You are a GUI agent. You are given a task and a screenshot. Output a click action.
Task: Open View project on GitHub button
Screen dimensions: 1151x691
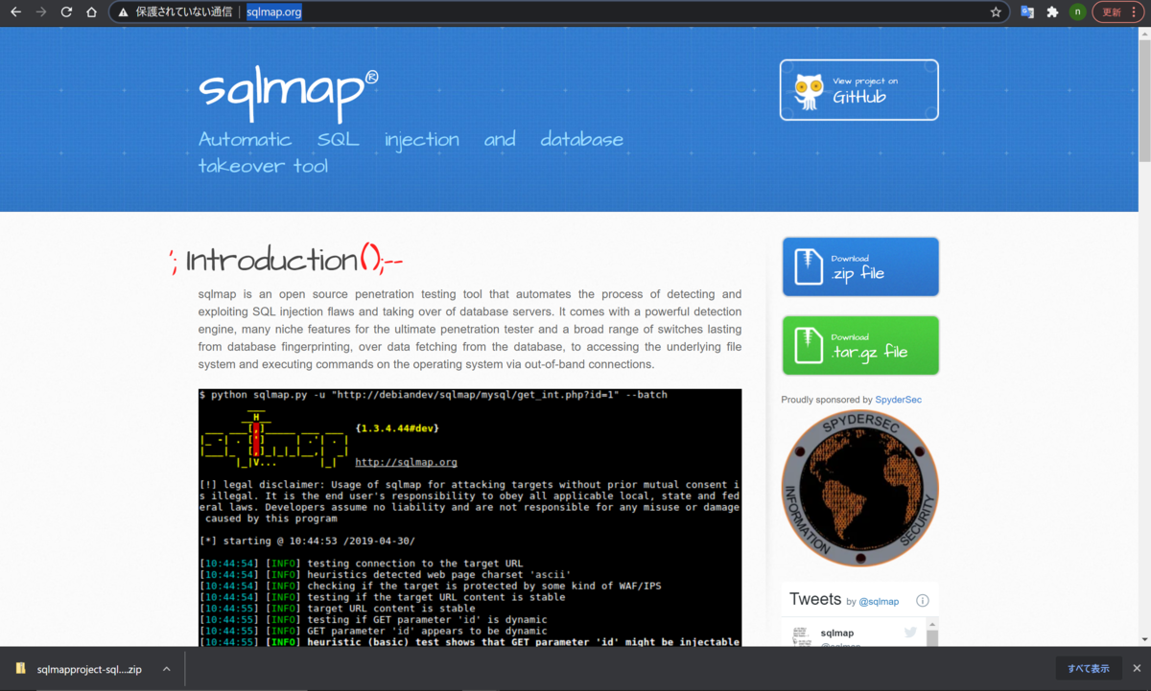[858, 90]
